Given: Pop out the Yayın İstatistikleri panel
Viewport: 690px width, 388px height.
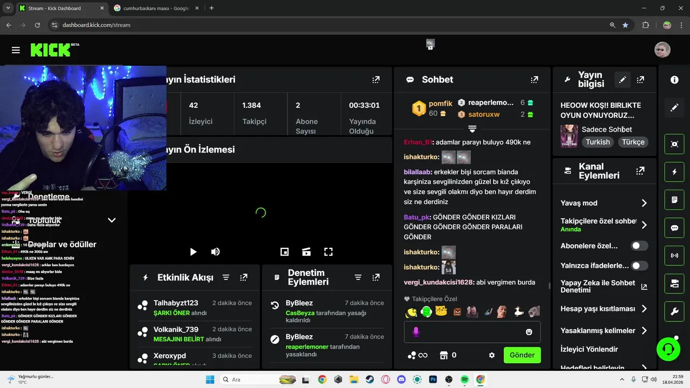Looking at the screenshot, I should point(376,80).
